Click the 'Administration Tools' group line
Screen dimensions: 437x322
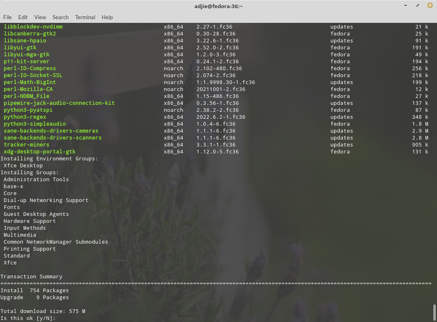36,180
